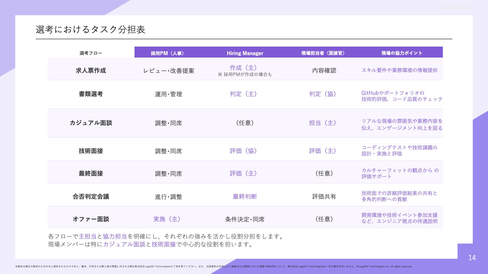
Task: Click the 技術面接 row label
Action: tap(91, 151)
